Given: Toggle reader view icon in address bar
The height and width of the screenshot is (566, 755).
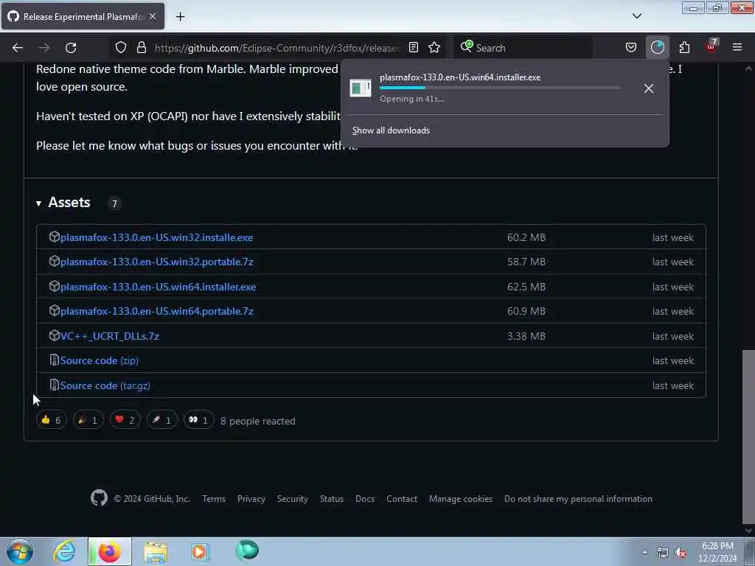Looking at the screenshot, I should tap(413, 47).
